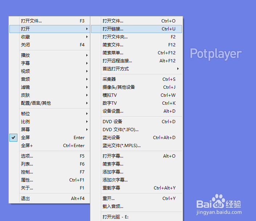Select 添加字幕... entry

point(136,172)
